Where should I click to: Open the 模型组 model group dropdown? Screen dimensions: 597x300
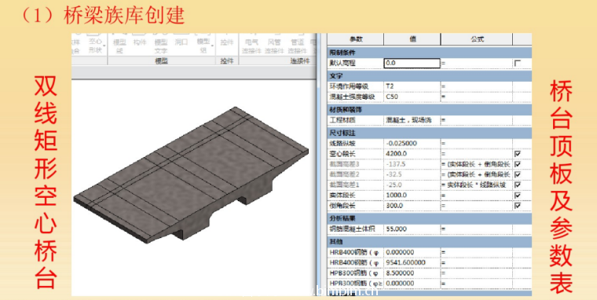click(x=203, y=46)
